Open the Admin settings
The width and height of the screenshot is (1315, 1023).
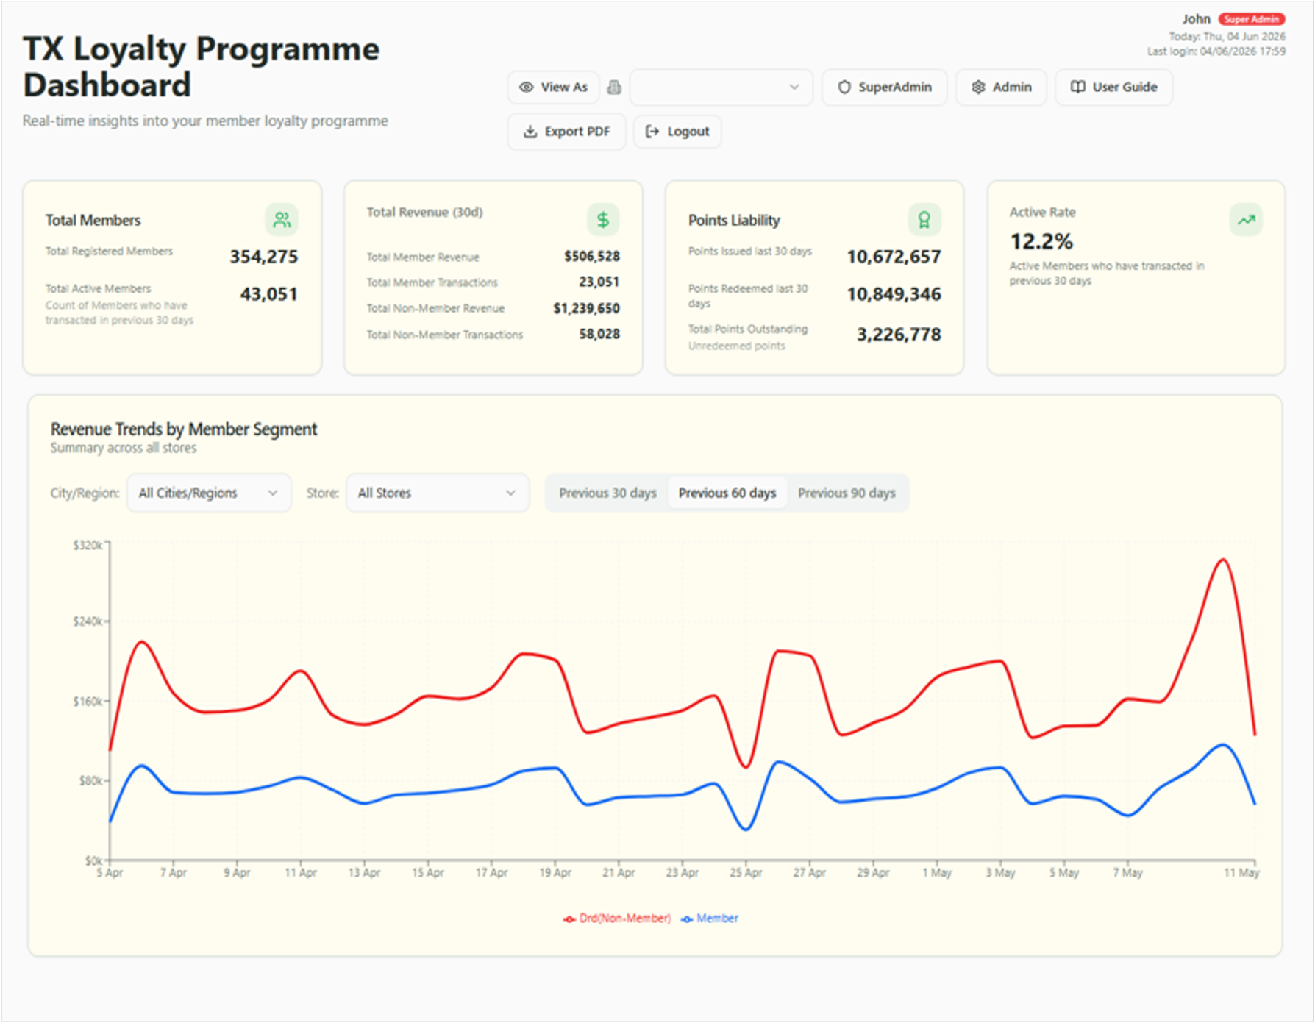point(1001,88)
